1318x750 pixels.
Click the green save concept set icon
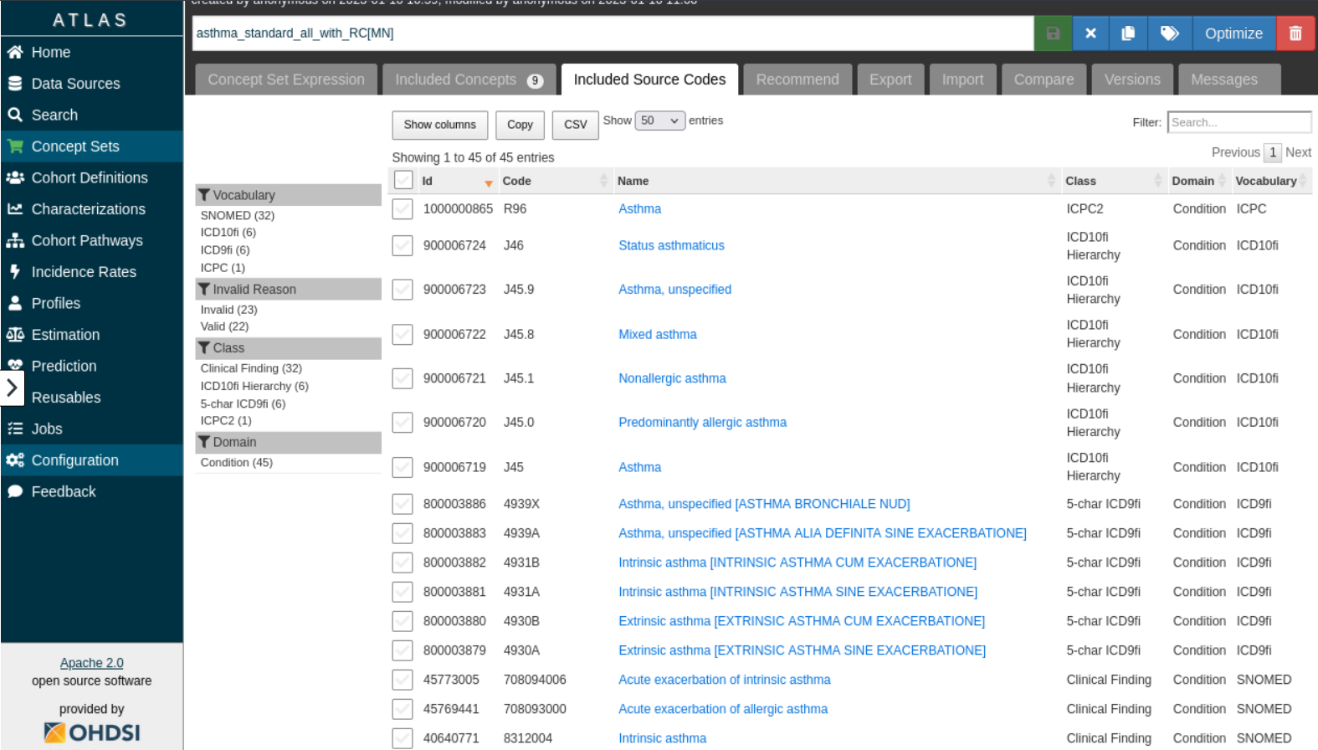(1053, 33)
